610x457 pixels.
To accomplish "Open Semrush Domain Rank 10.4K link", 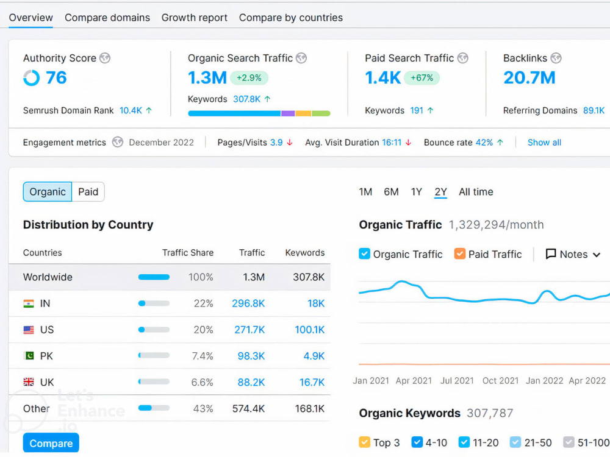I will tap(131, 110).
